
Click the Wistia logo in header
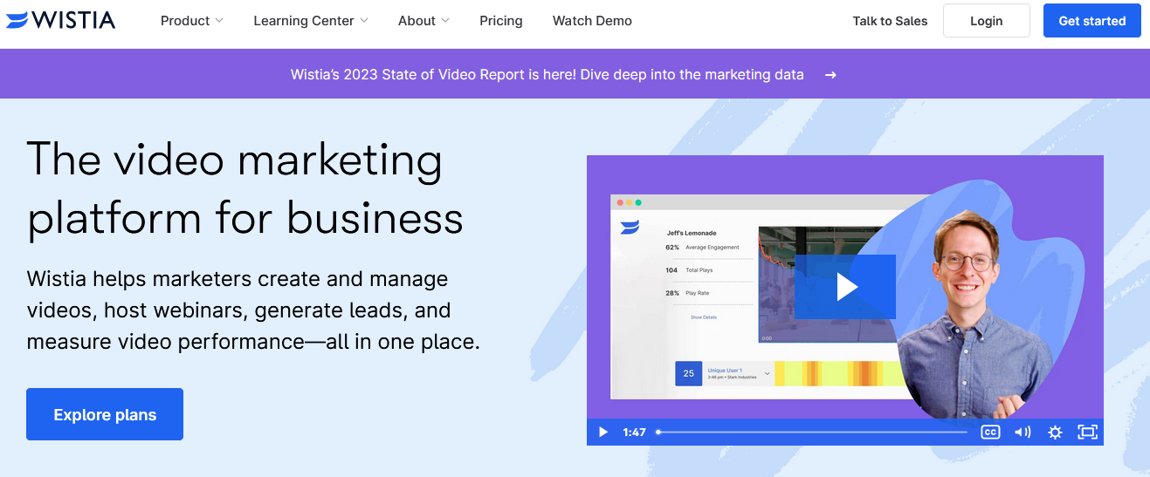[60, 20]
